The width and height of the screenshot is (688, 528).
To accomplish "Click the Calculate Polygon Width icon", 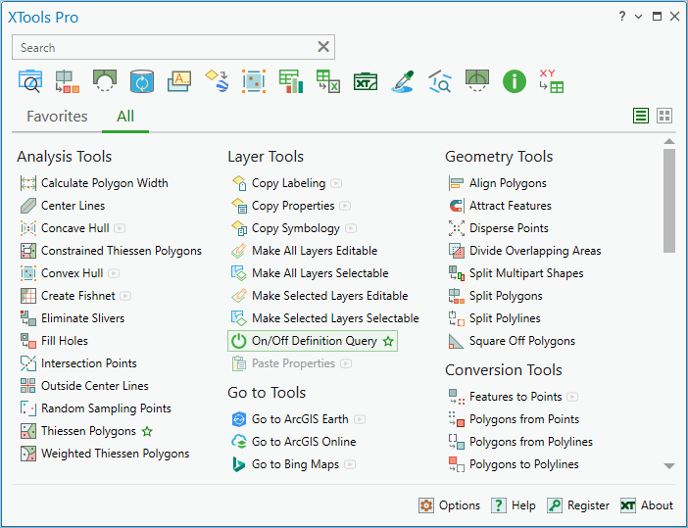I will click(x=28, y=183).
